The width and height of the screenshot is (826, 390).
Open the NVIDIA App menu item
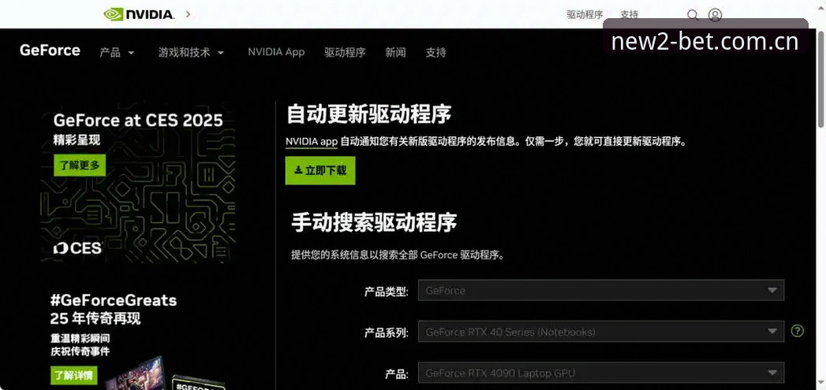(276, 52)
